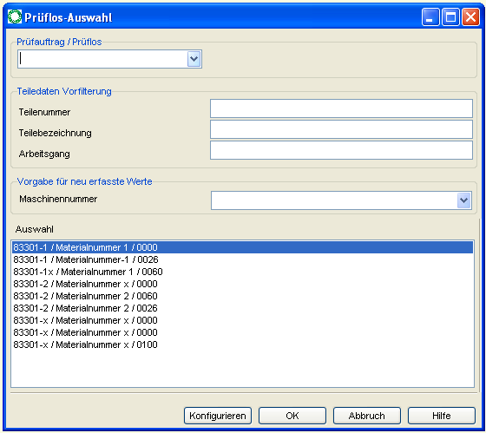Image resolution: width=486 pixels, height=433 pixels.
Task: Select entry 83301-1 / Materialnummer-1 / 0026
Action: (x=243, y=259)
